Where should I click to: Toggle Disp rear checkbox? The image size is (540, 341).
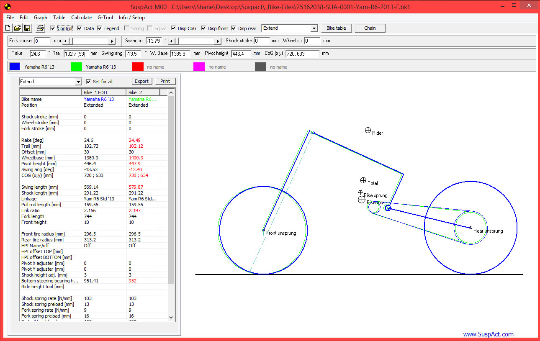234,28
